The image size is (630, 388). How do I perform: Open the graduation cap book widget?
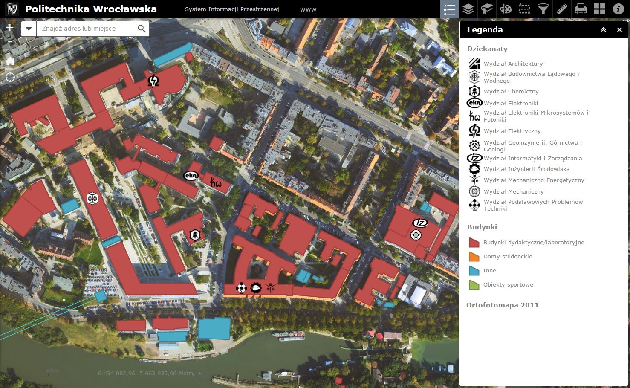487,9
